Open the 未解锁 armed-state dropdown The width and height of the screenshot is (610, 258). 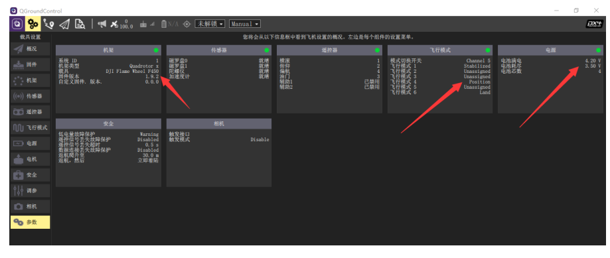click(x=210, y=24)
